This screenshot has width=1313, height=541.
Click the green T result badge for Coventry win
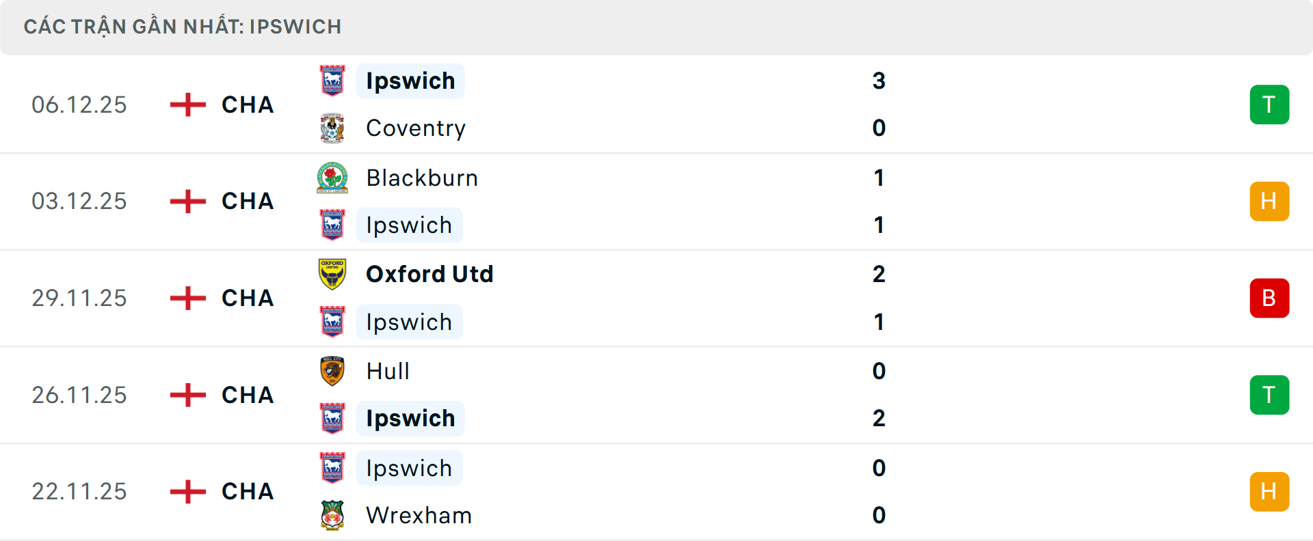coord(1269,104)
